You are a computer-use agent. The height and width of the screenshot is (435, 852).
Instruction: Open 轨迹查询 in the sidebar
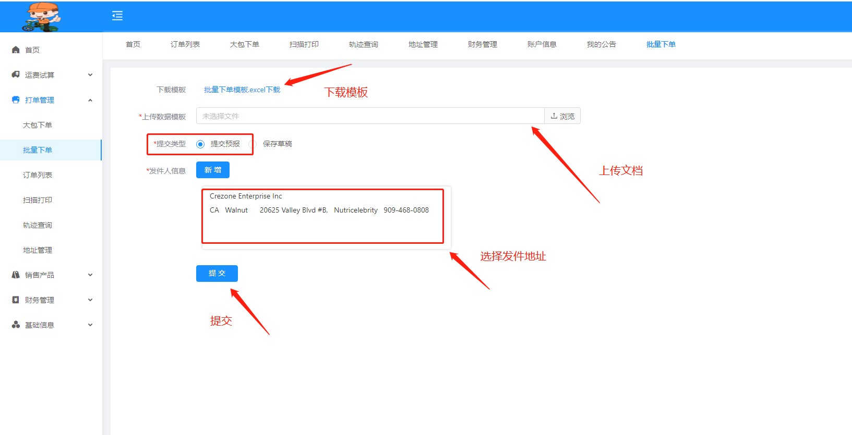pos(38,225)
